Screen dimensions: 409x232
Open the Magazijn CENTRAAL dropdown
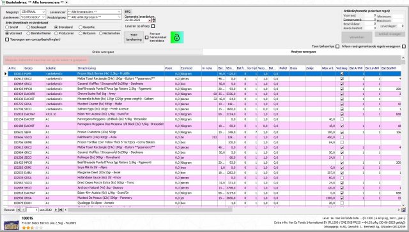click(x=43, y=12)
